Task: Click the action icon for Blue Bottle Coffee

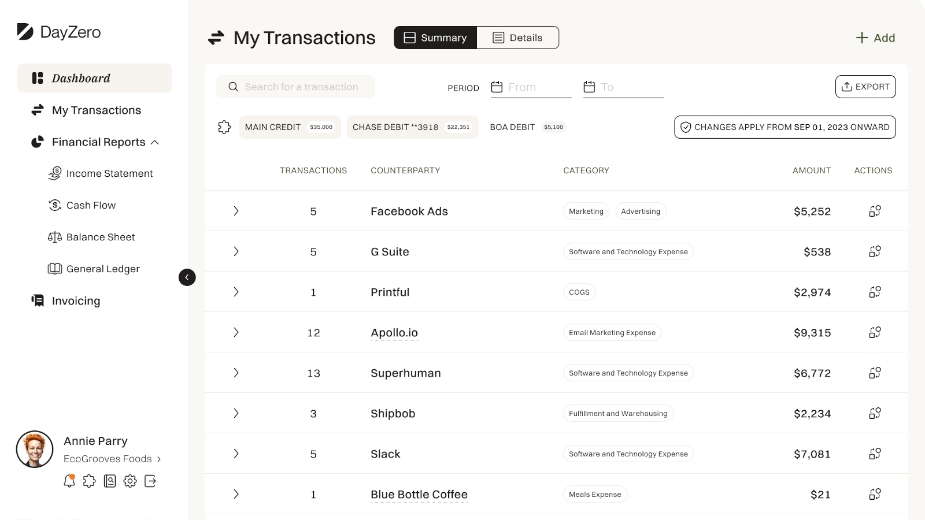Action: pyautogui.click(x=875, y=494)
